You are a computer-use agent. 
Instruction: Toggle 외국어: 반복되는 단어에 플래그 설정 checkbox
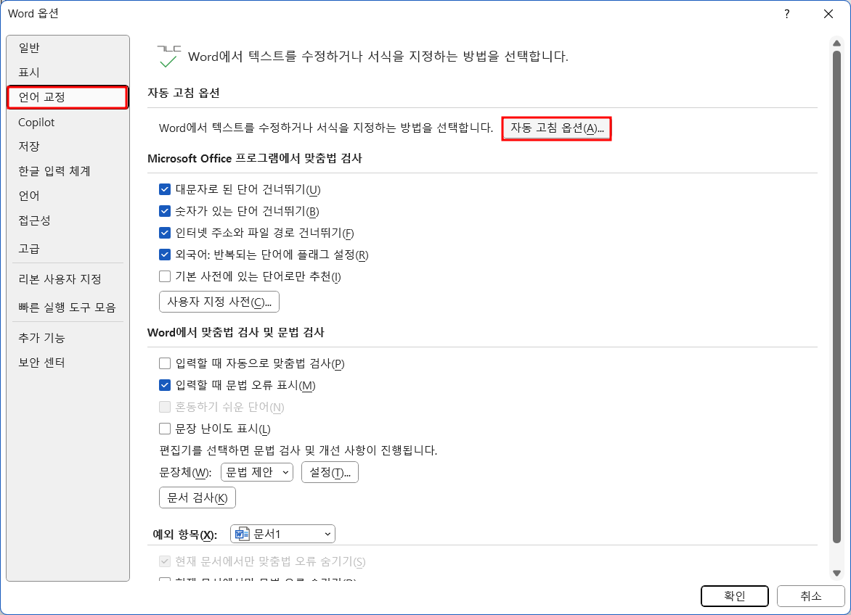164,255
